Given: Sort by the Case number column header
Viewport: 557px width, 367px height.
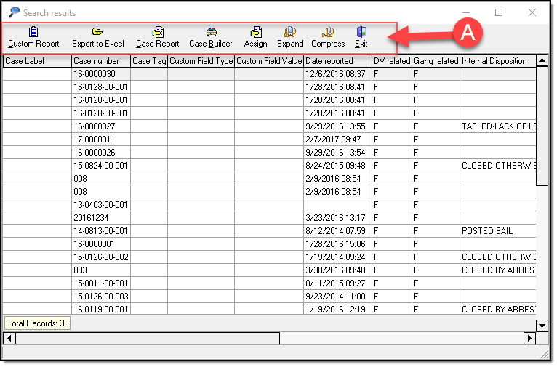Looking at the screenshot, I should coord(100,61).
